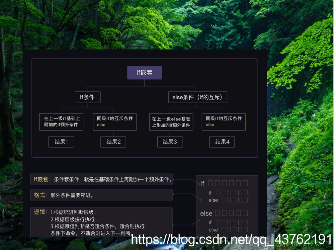The height and width of the screenshot is (250, 334).
Task: Click the right "同级if的互斥条件" box
Action: point(223,122)
